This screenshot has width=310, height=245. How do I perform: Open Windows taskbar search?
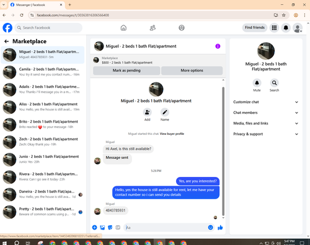[17, 243]
